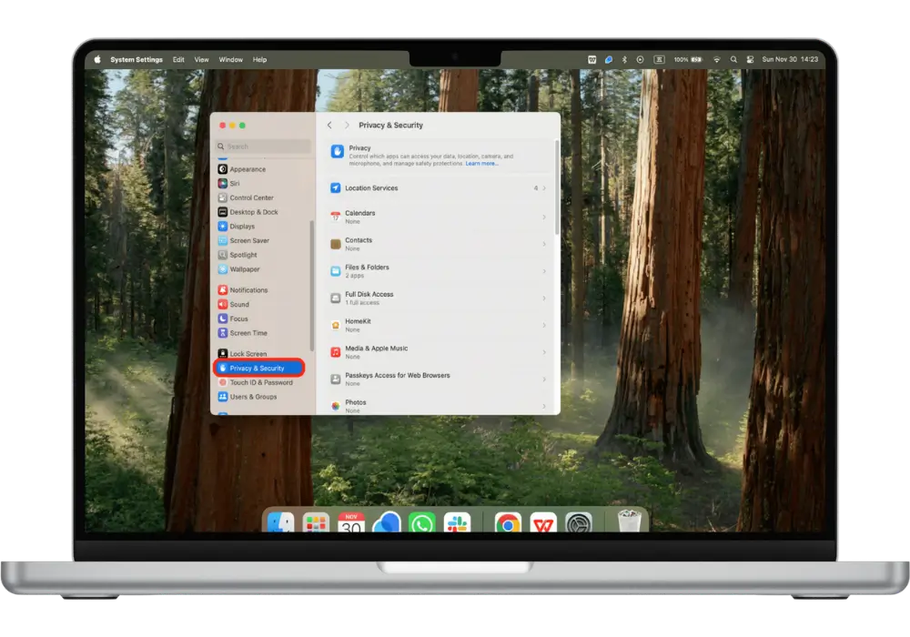Viewport: 910px width, 637px height.
Task: Click the Learn more link under Privacy
Action: (481, 164)
